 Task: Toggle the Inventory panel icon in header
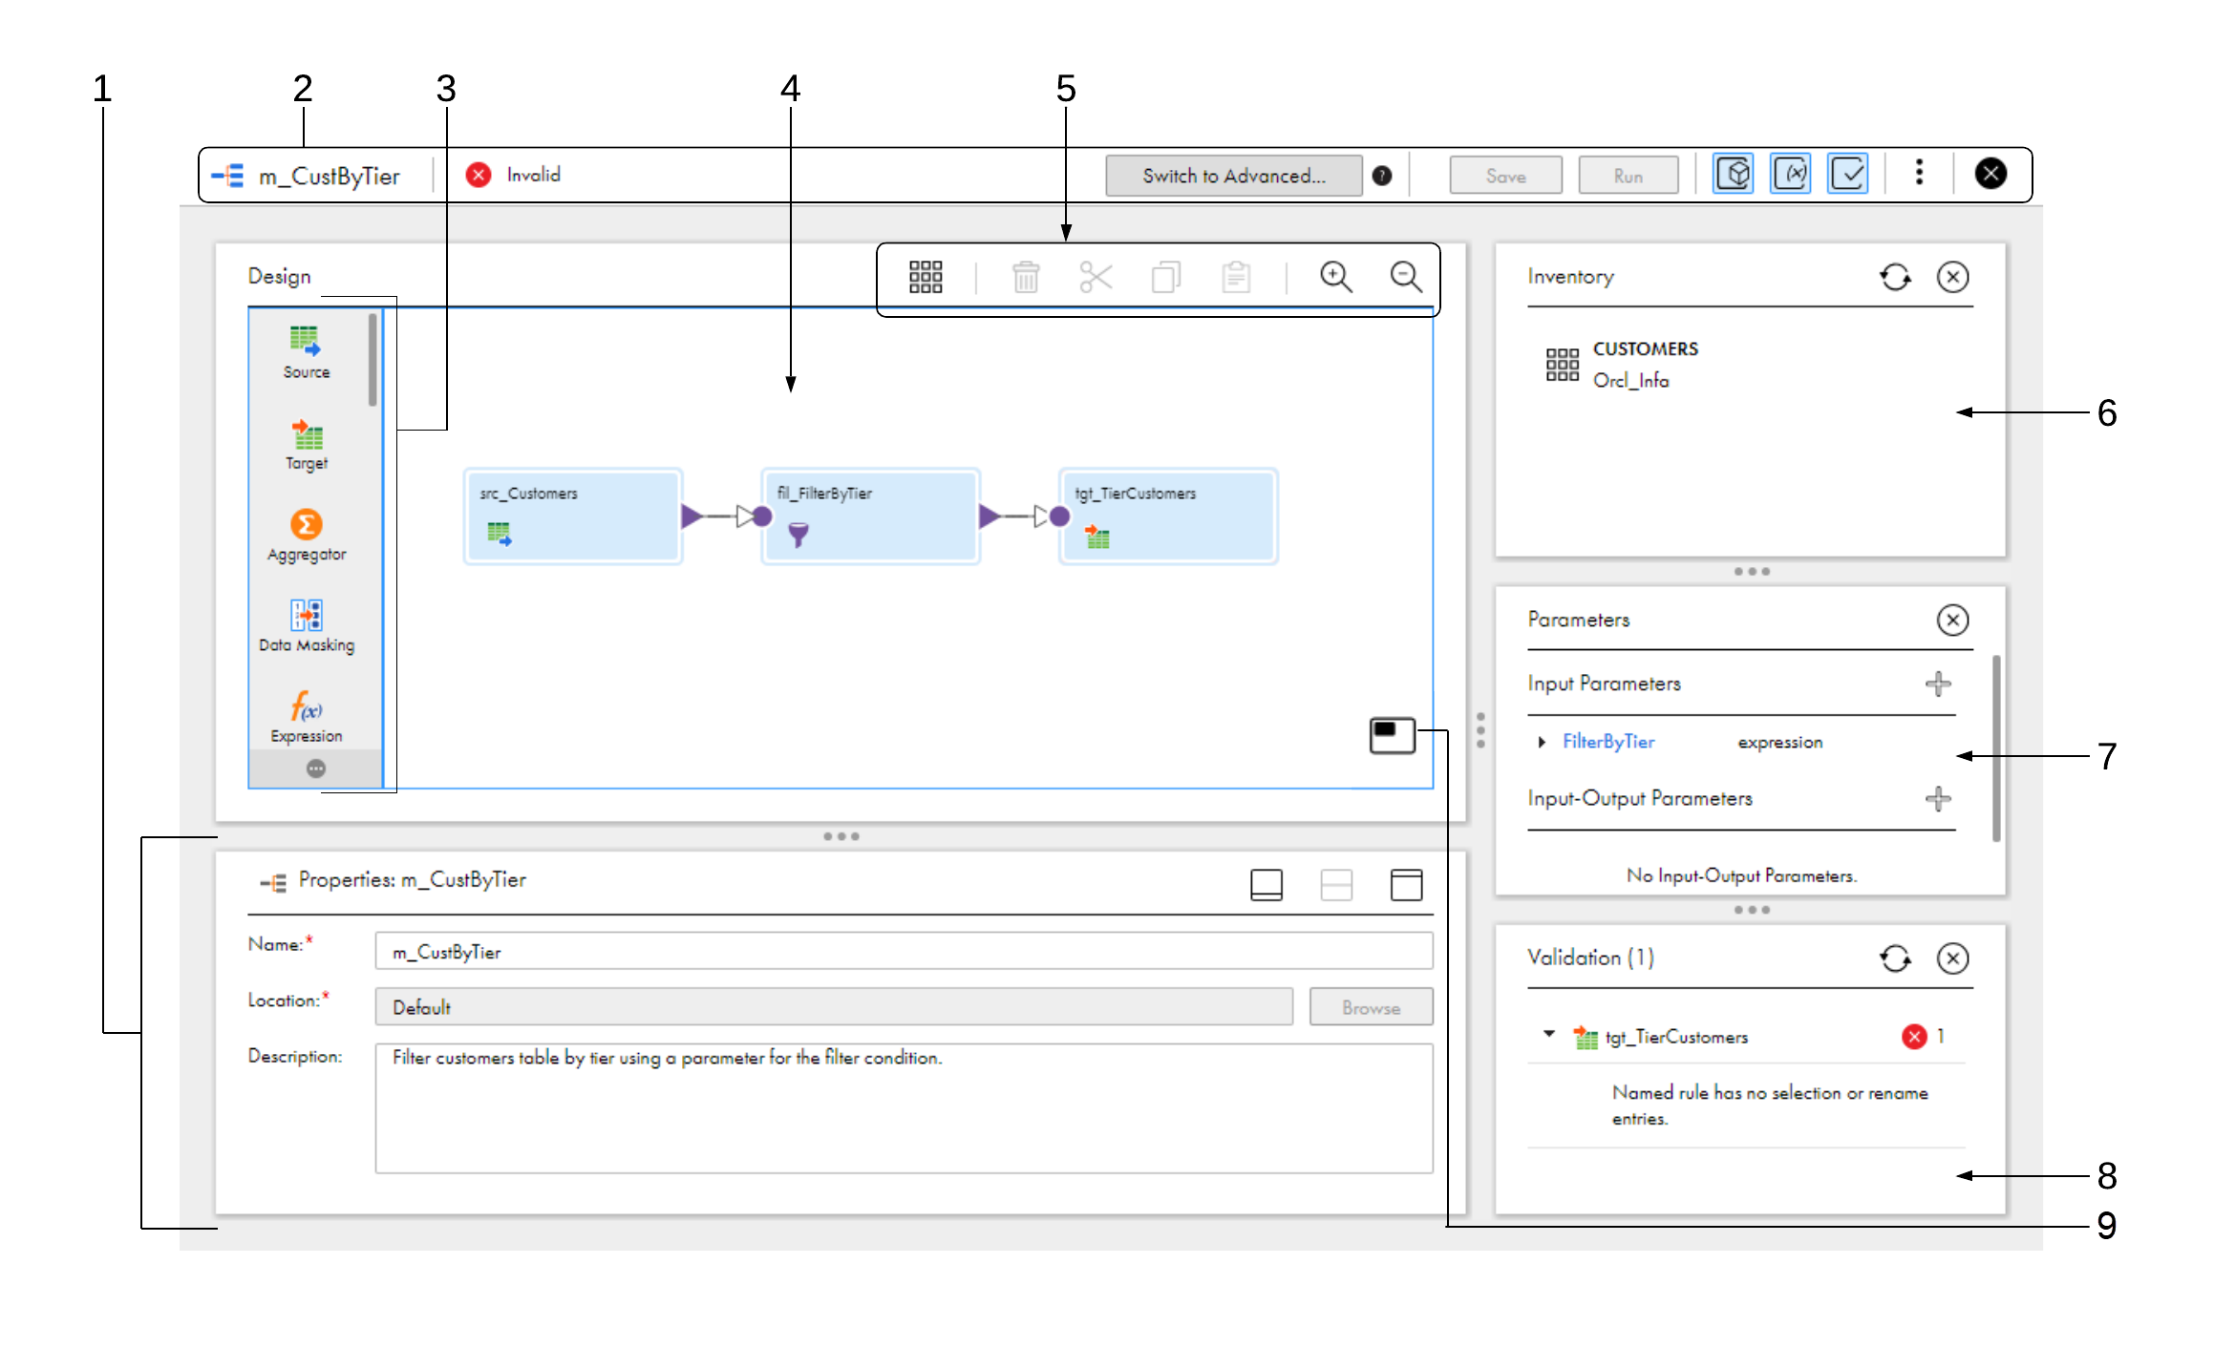1734,175
